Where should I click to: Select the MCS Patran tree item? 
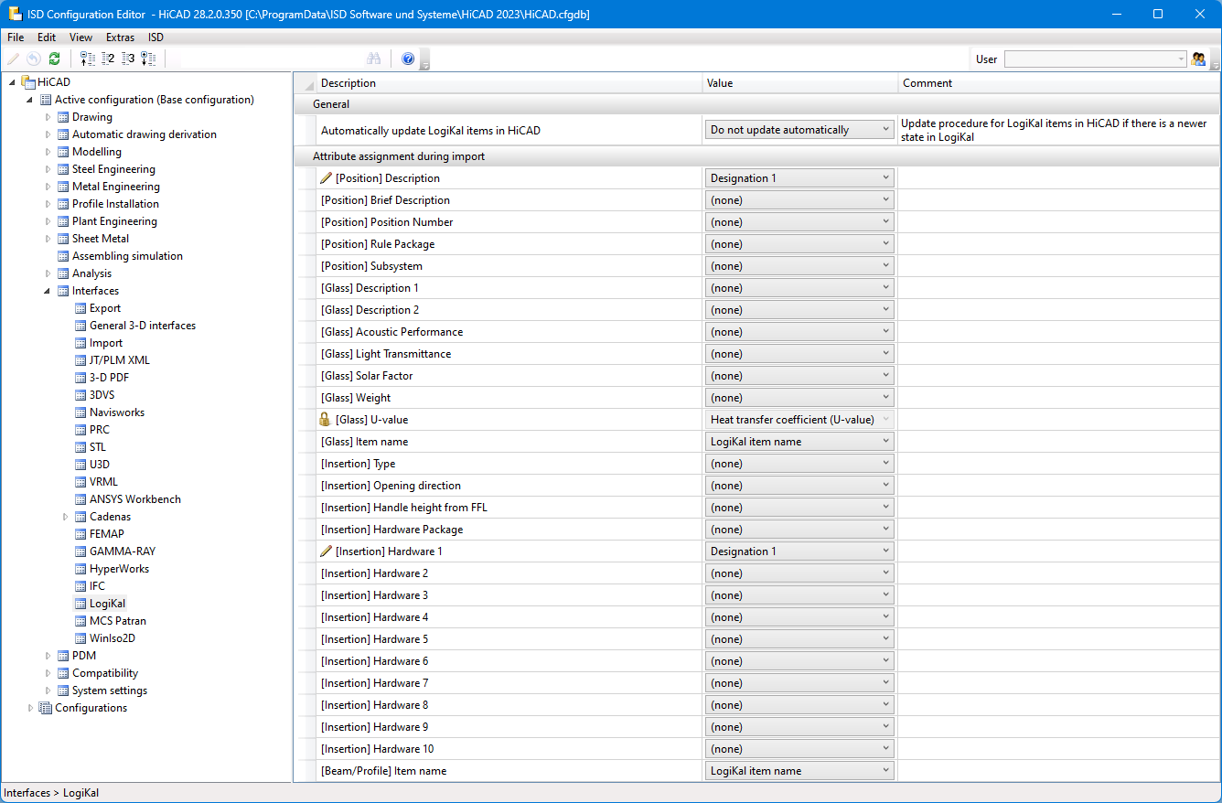[117, 621]
